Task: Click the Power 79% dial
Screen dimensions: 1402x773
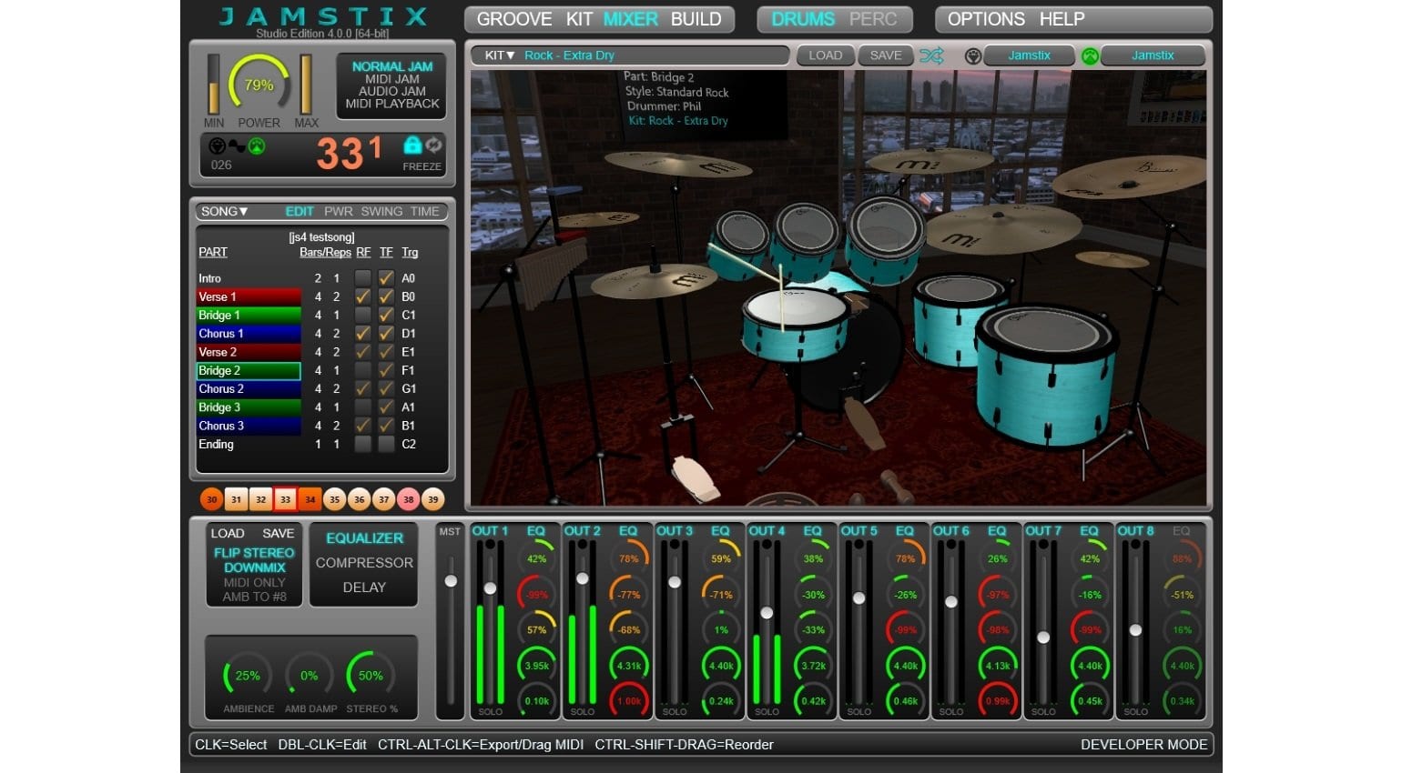Action: (x=259, y=85)
